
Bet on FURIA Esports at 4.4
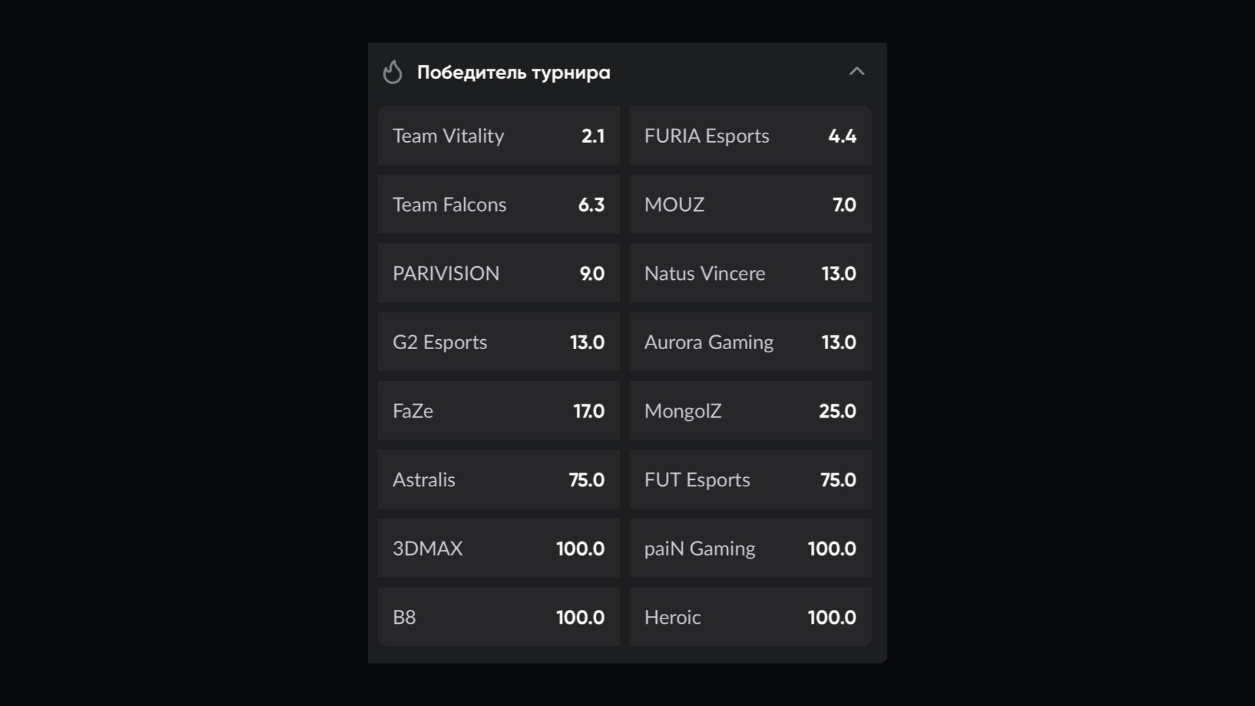(750, 136)
